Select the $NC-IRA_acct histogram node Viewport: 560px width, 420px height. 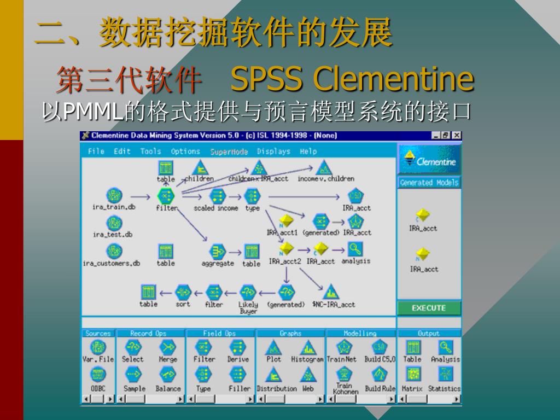pos(331,291)
